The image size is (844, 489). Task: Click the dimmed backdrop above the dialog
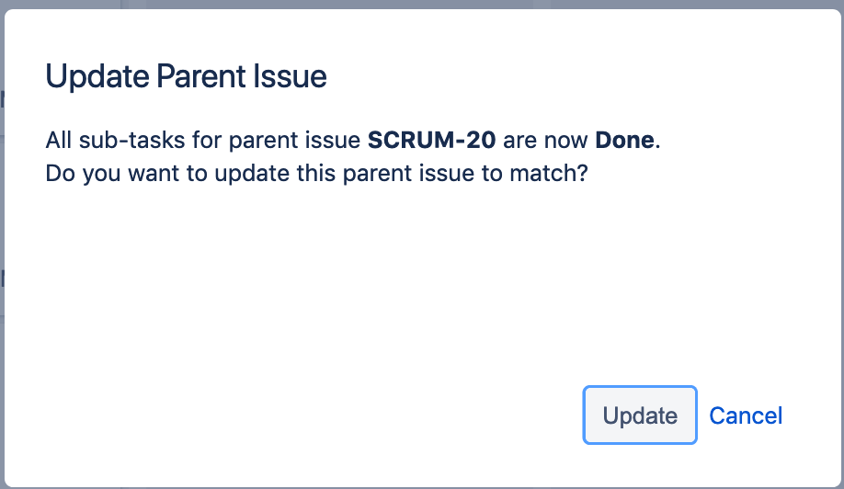coord(422,4)
